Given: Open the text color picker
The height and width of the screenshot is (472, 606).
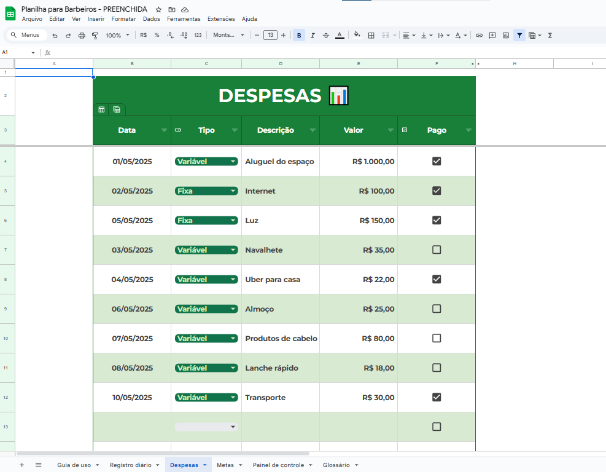Looking at the screenshot, I should [x=340, y=35].
